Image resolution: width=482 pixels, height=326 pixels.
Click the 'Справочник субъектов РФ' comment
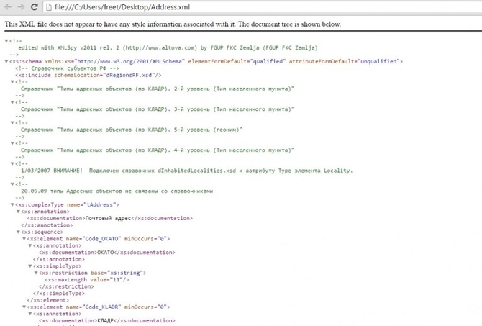[x=67, y=68]
